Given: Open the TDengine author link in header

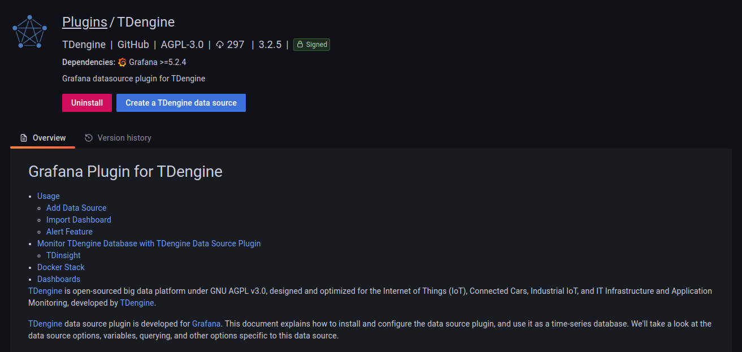Looking at the screenshot, I should coord(84,45).
